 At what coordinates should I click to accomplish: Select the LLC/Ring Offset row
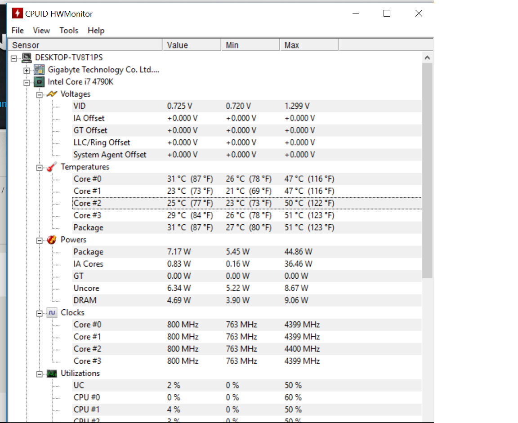tap(247, 142)
